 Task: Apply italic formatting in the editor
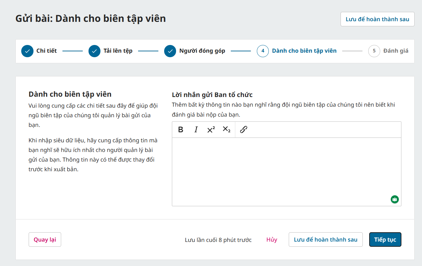pos(196,129)
